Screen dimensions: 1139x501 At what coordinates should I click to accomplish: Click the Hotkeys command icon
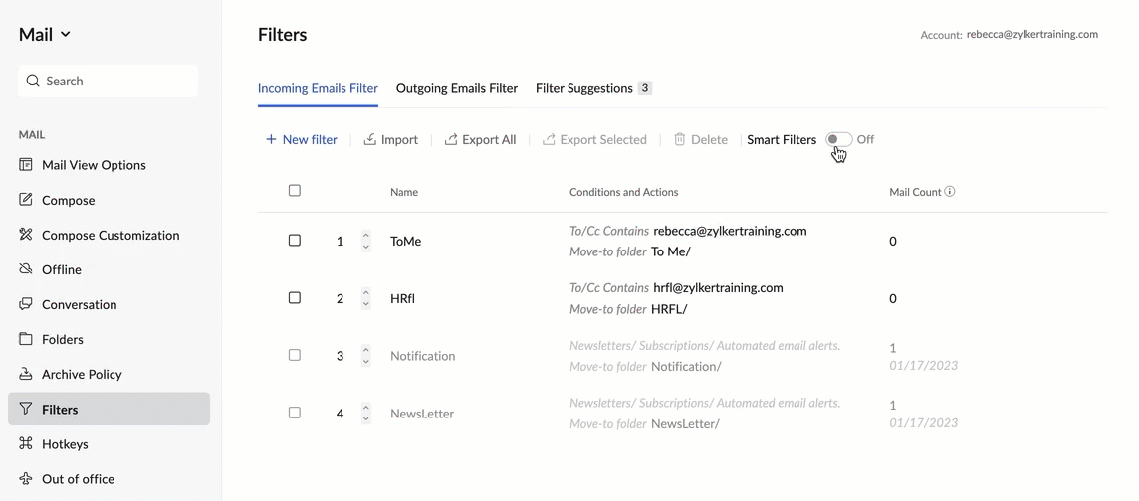pyautogui.click(x=26, y=443)
